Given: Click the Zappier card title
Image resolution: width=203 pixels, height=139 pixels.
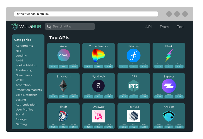Looking at the screenshot, I should tap(169, 77).
